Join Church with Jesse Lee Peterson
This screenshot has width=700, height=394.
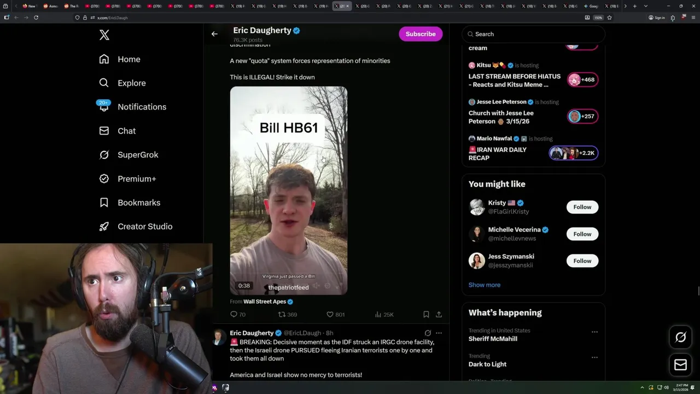point(500,117)
